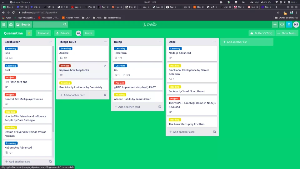
Task: Open the Hacker News bookmark
Action: coord(71,18)
